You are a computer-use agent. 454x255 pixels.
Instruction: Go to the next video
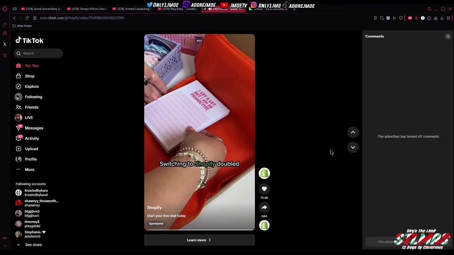[353, 147]
